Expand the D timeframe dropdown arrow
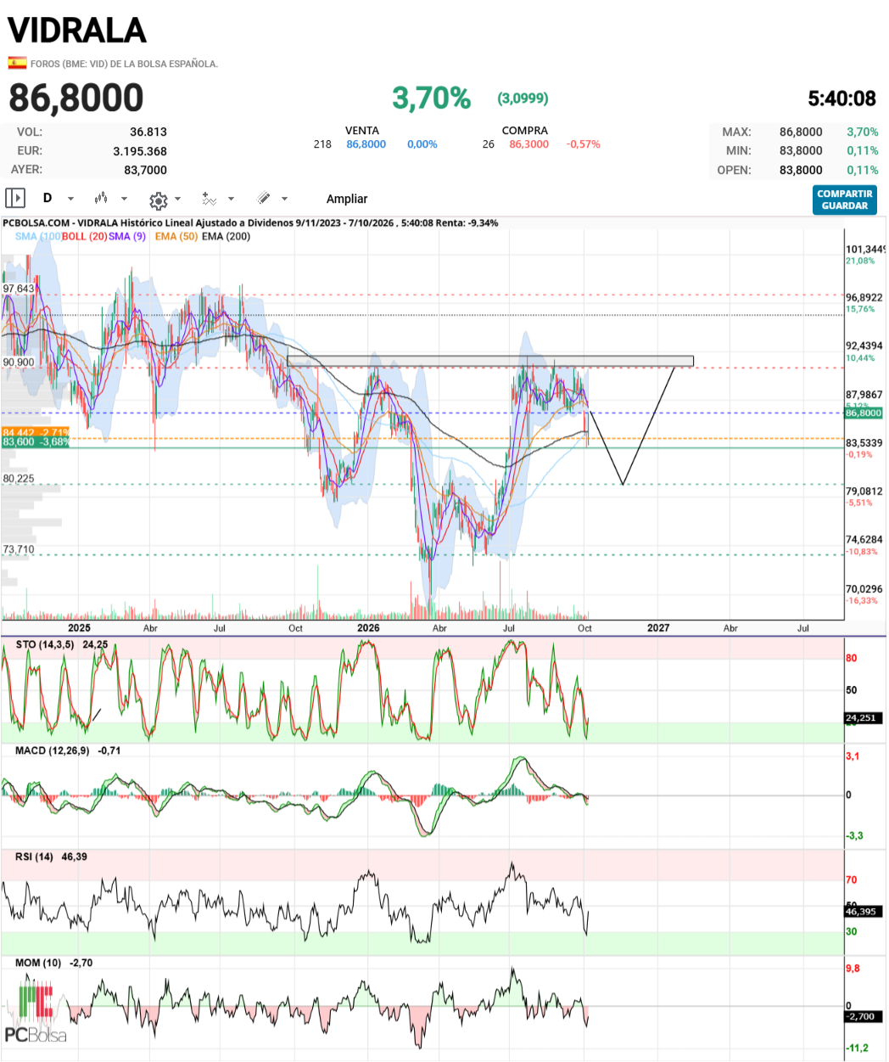 pos(70,199)
